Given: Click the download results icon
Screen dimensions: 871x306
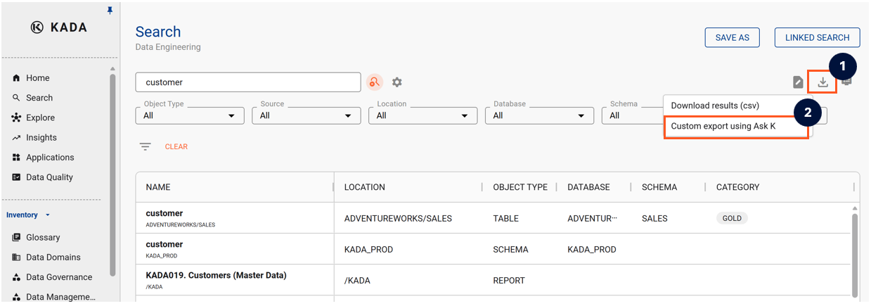Looking at the screenshot, I should tap(822, 82).
